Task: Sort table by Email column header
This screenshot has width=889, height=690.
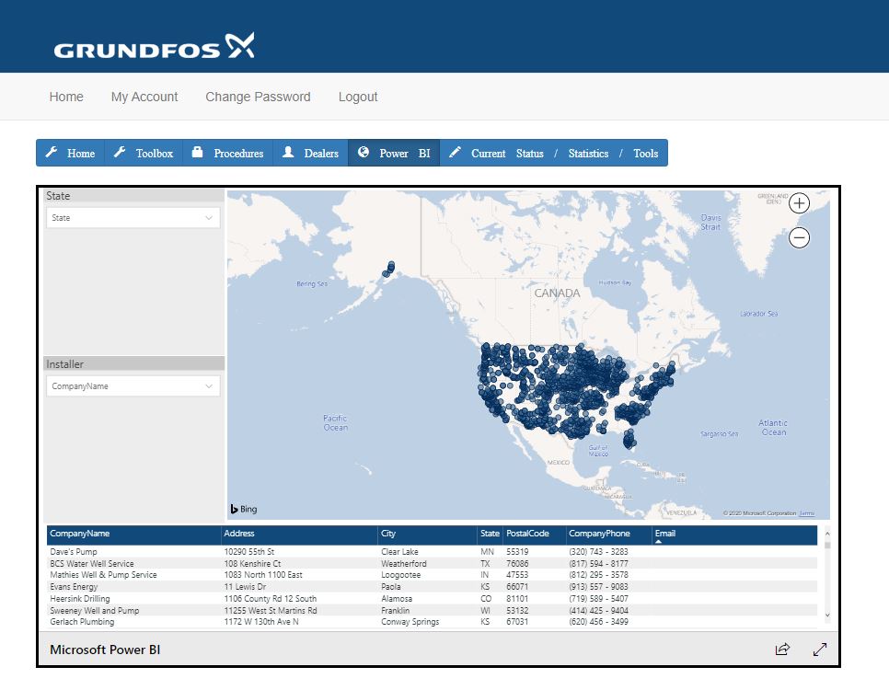Action: [734, 534]
